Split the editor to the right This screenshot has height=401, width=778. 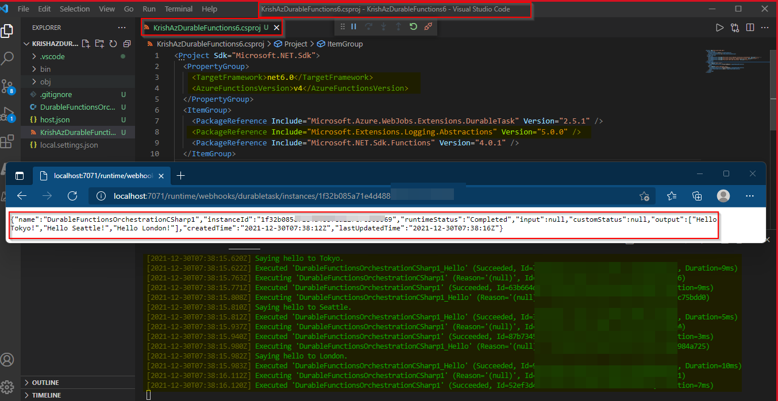coord(750,28)
